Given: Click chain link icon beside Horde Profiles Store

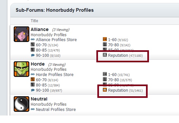Looking at the screenshot, I should [33, 74].
